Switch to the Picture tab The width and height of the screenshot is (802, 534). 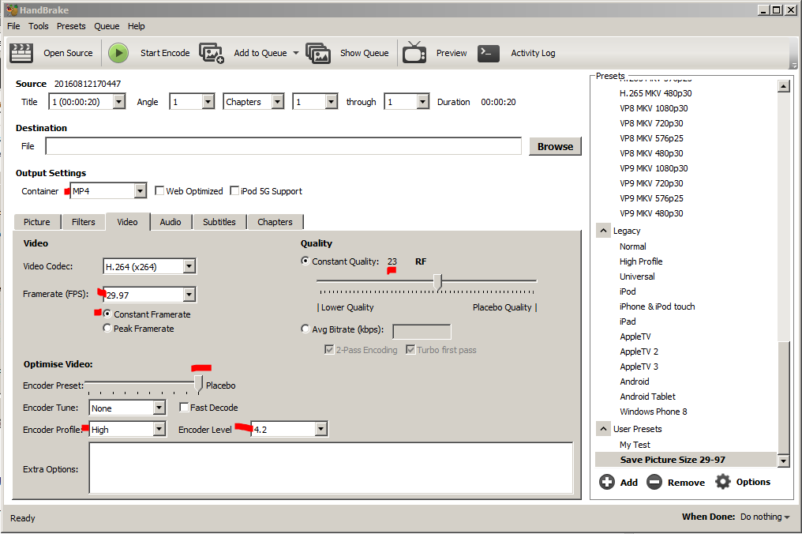[x=37, y=222]
